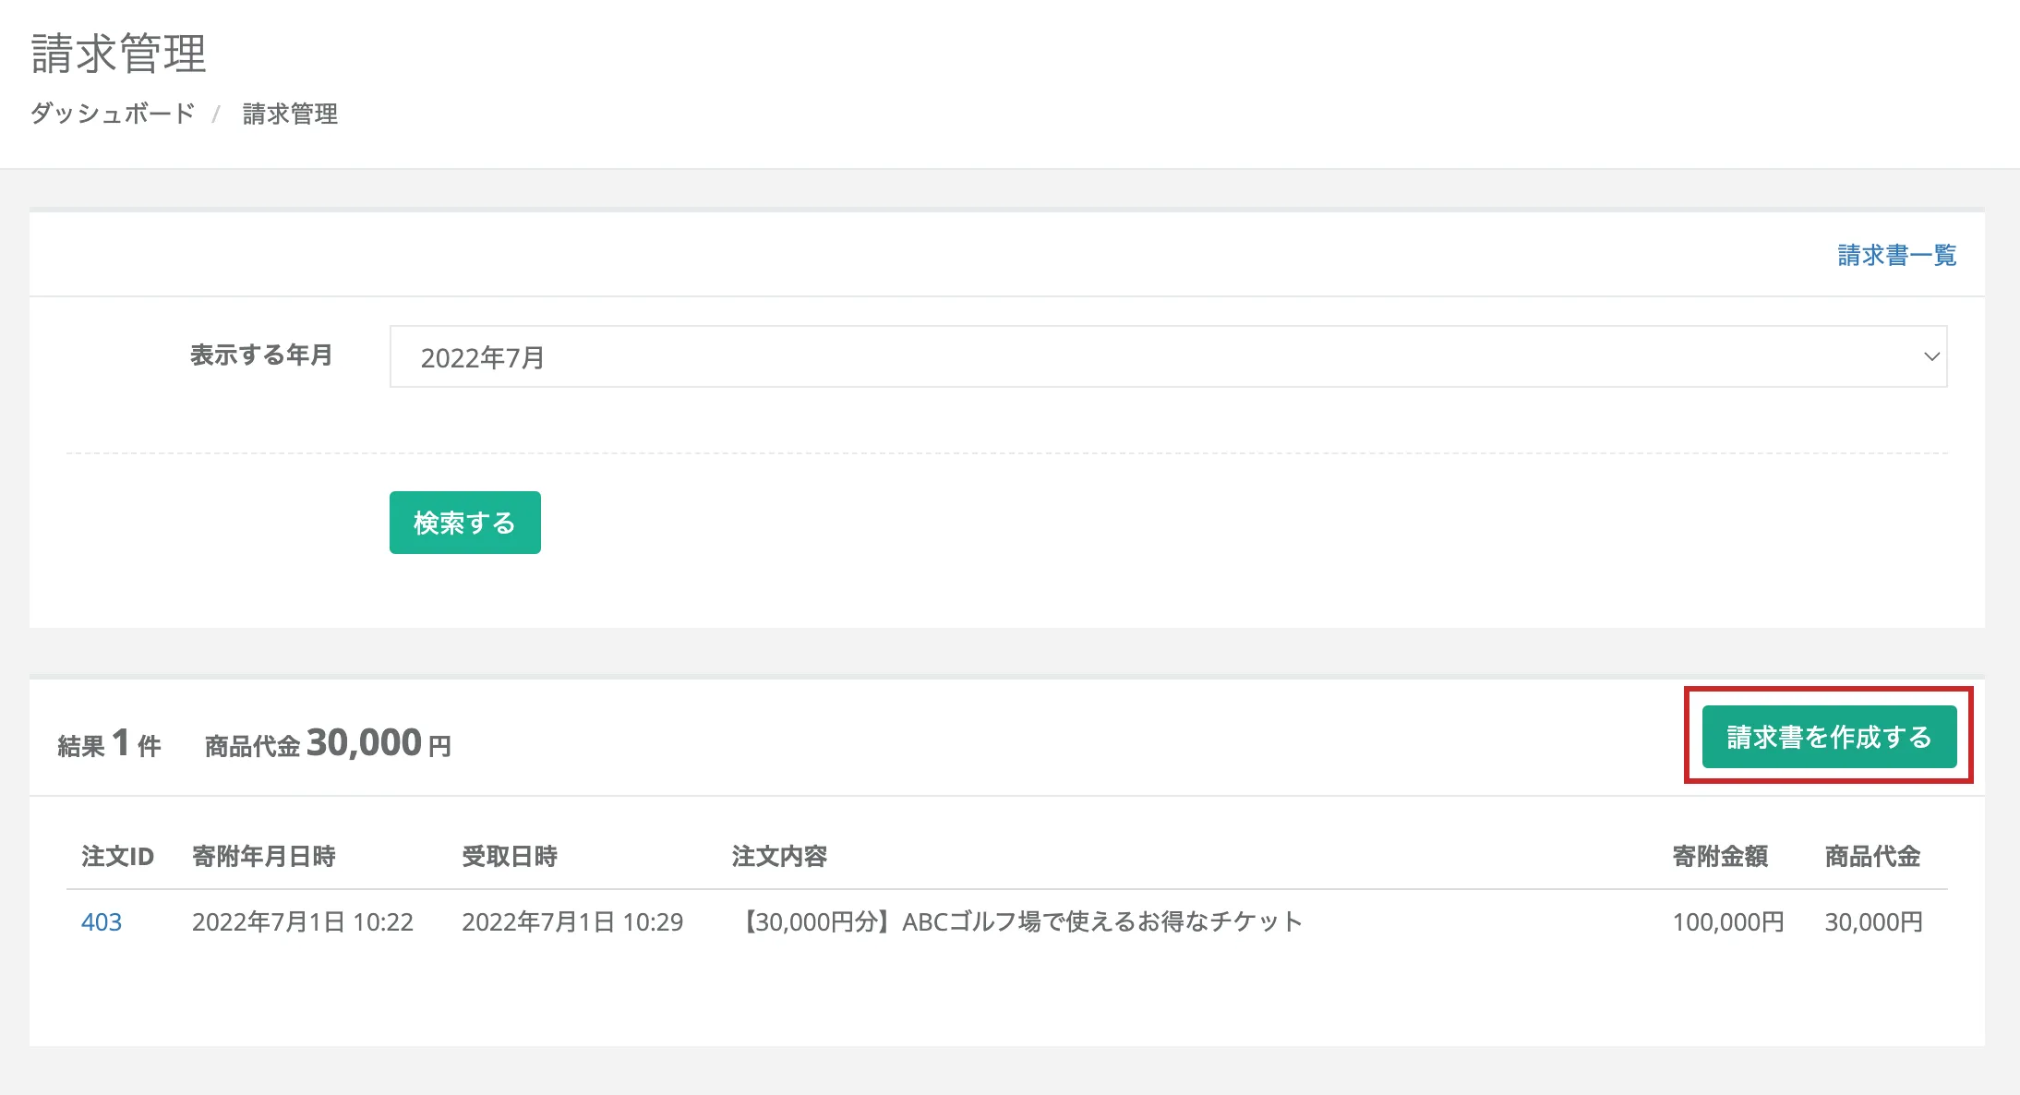Click the 結果1件 results count label
The height and width of the screenshot is (1095, 2020).
point(111,741)
